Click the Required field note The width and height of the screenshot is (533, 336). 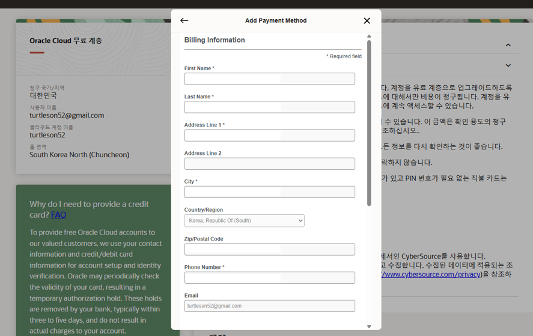coord(344,56)
